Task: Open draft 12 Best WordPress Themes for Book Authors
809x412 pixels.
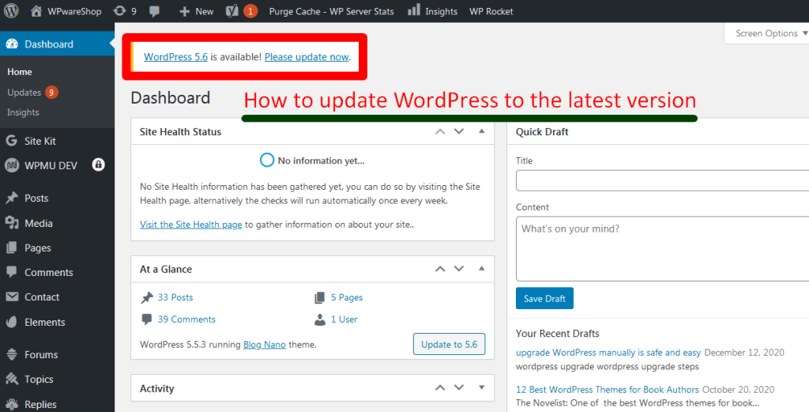Action: click(608, 390)
